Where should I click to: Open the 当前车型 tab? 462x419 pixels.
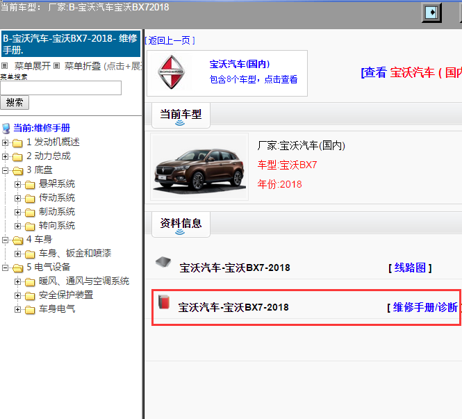[x=181, y=115]
